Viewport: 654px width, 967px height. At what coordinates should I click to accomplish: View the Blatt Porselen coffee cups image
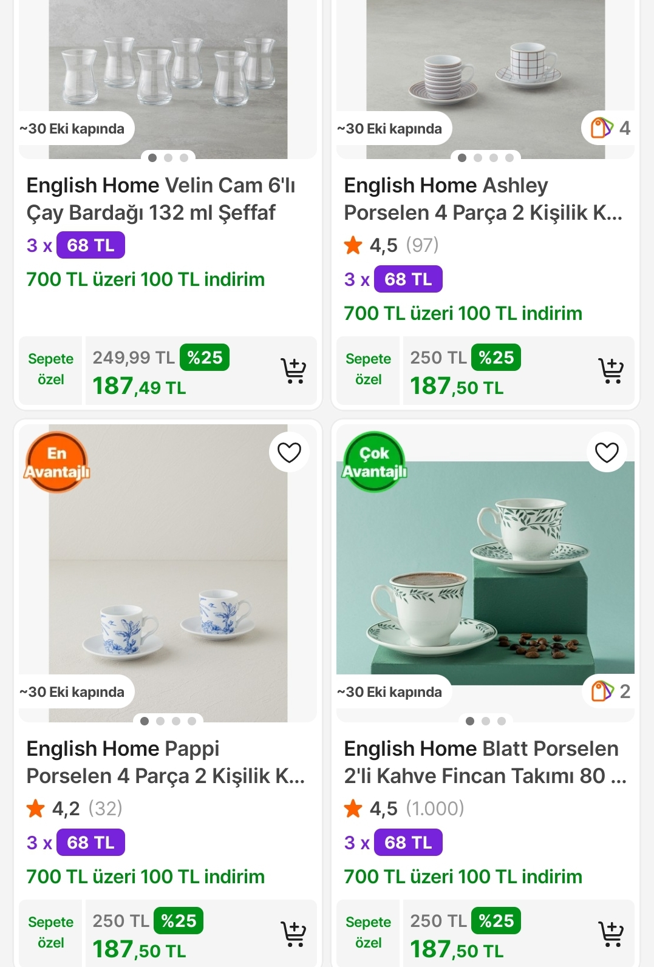coord(485,568)
